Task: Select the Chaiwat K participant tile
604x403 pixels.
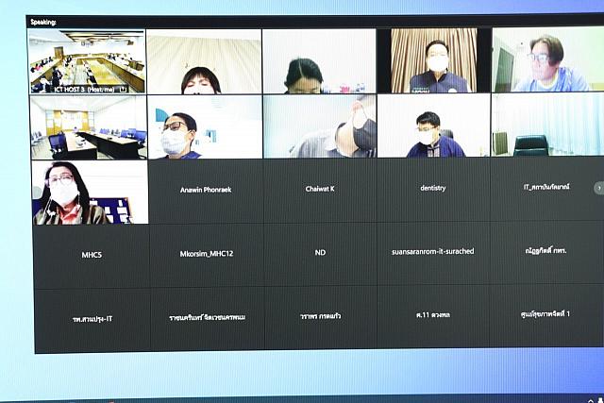Action: pos(320,190)
